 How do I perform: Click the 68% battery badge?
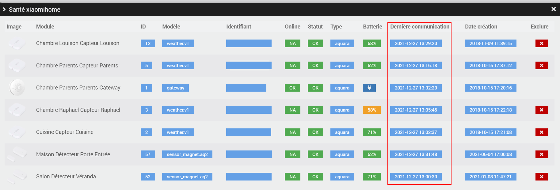click(371, 44)
